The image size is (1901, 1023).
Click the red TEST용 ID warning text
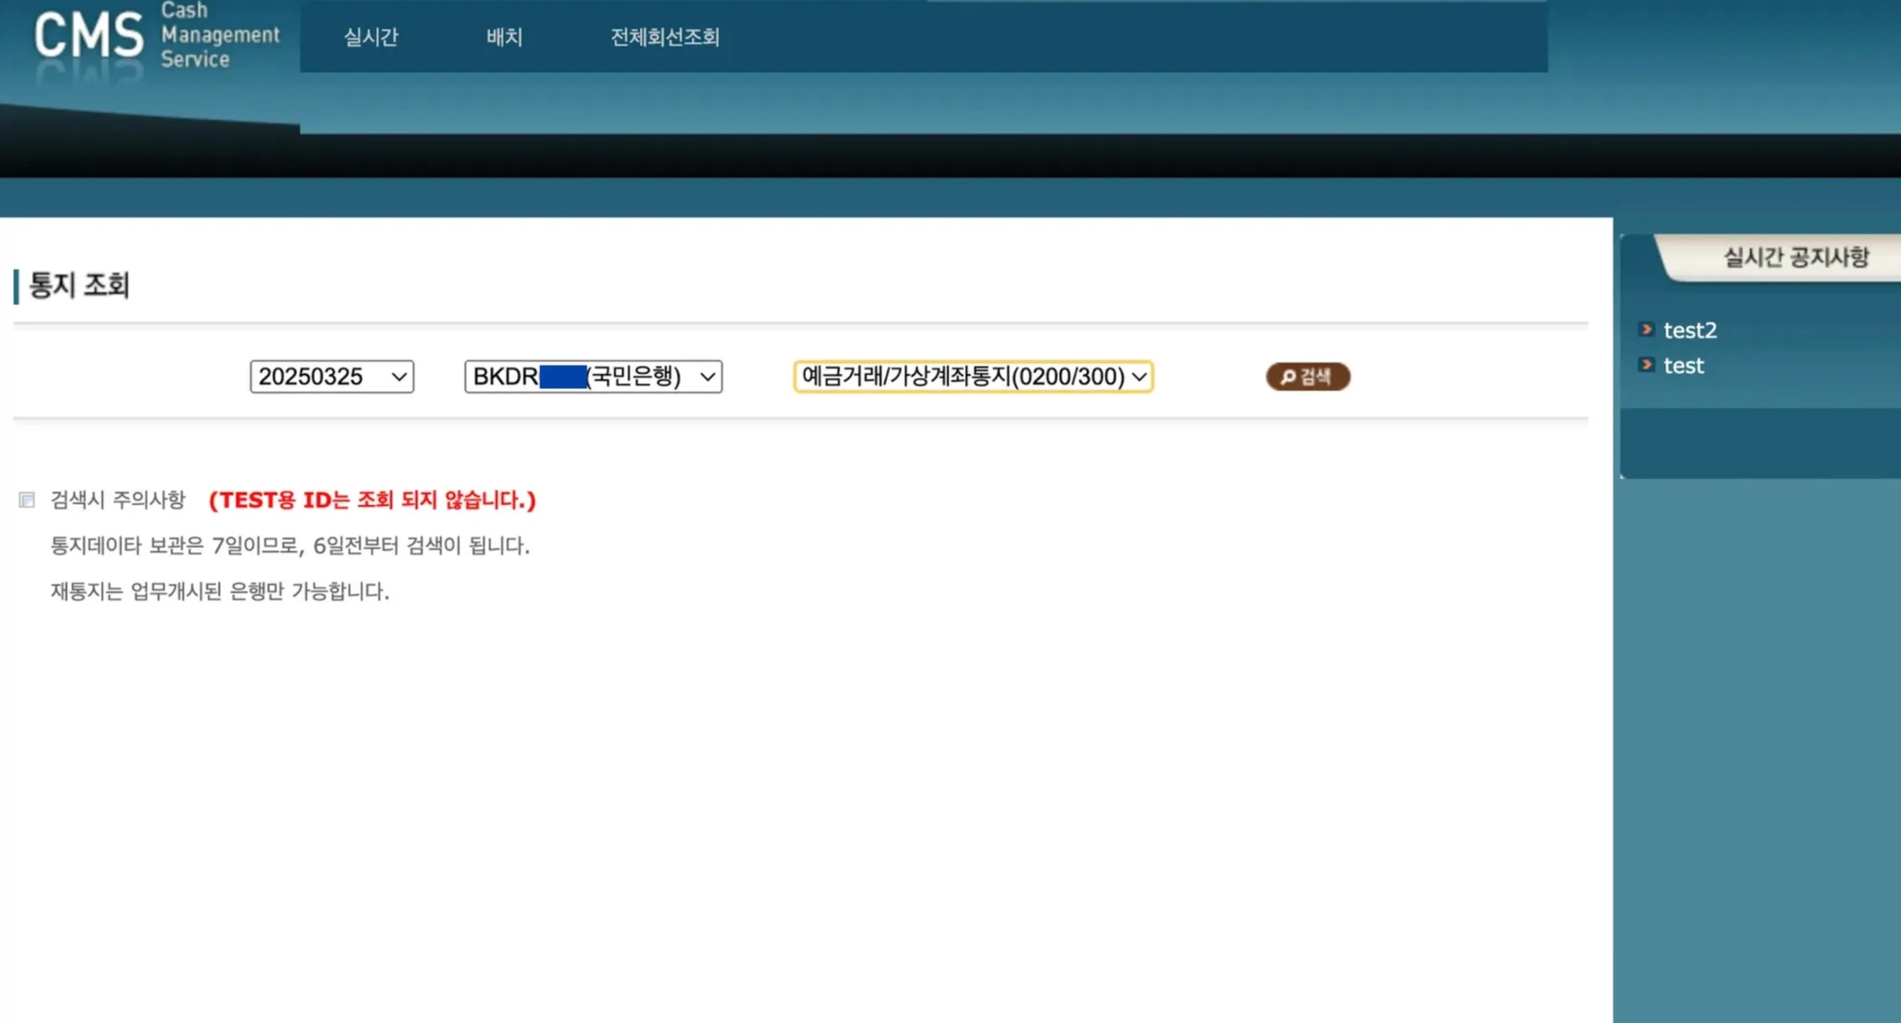point(372,500)
